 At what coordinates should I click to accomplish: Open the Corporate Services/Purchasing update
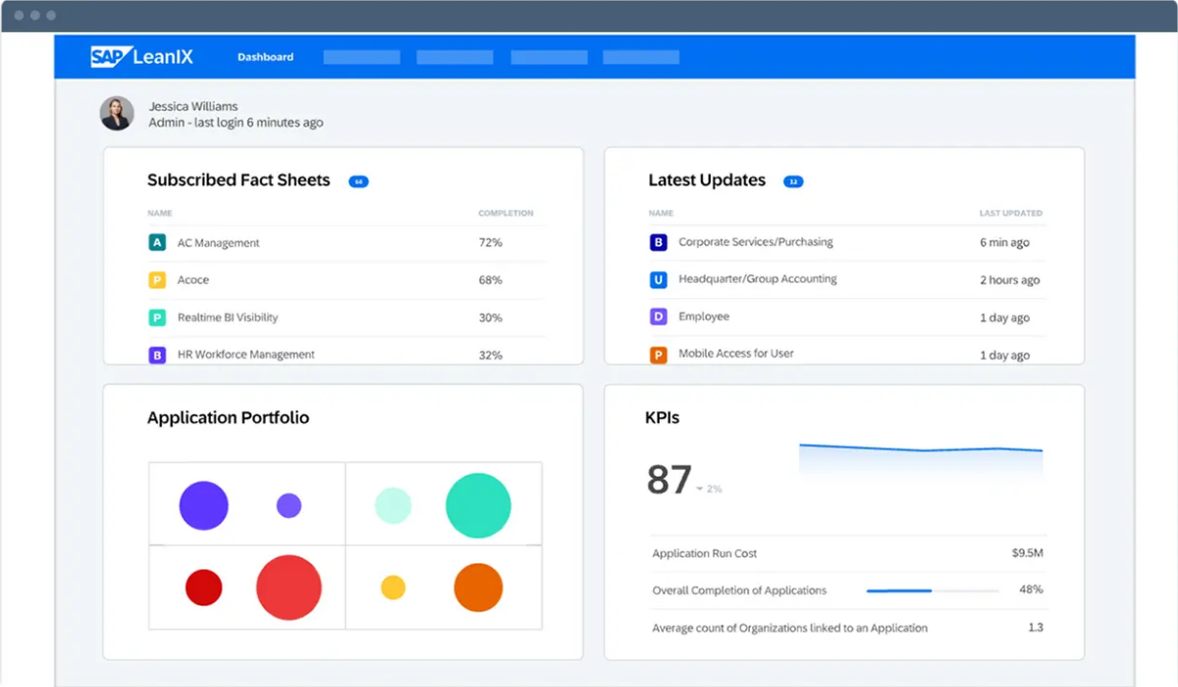pos(755,241)
